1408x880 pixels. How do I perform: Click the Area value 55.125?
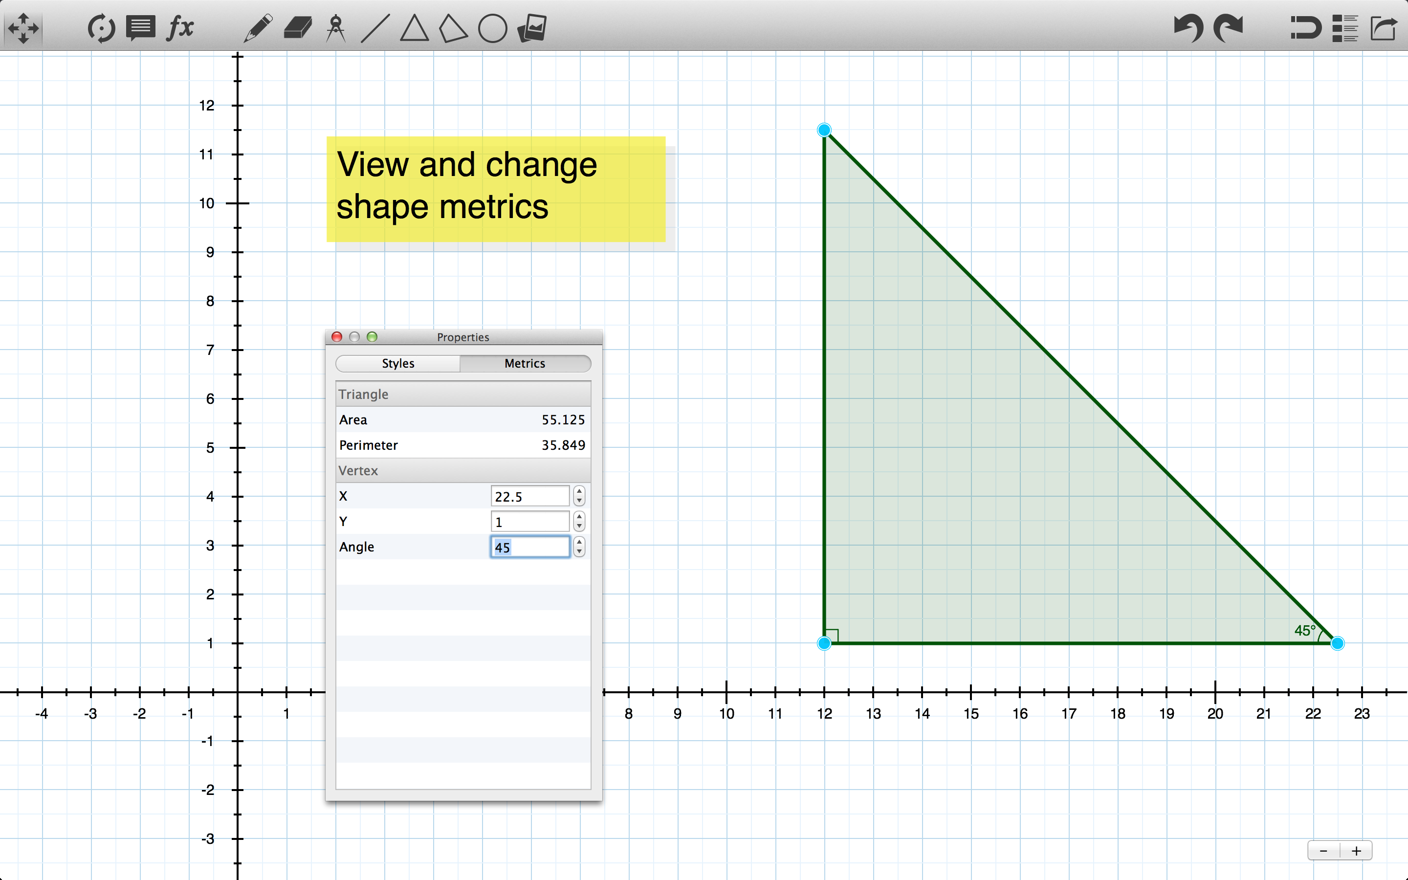click(563, 419)
